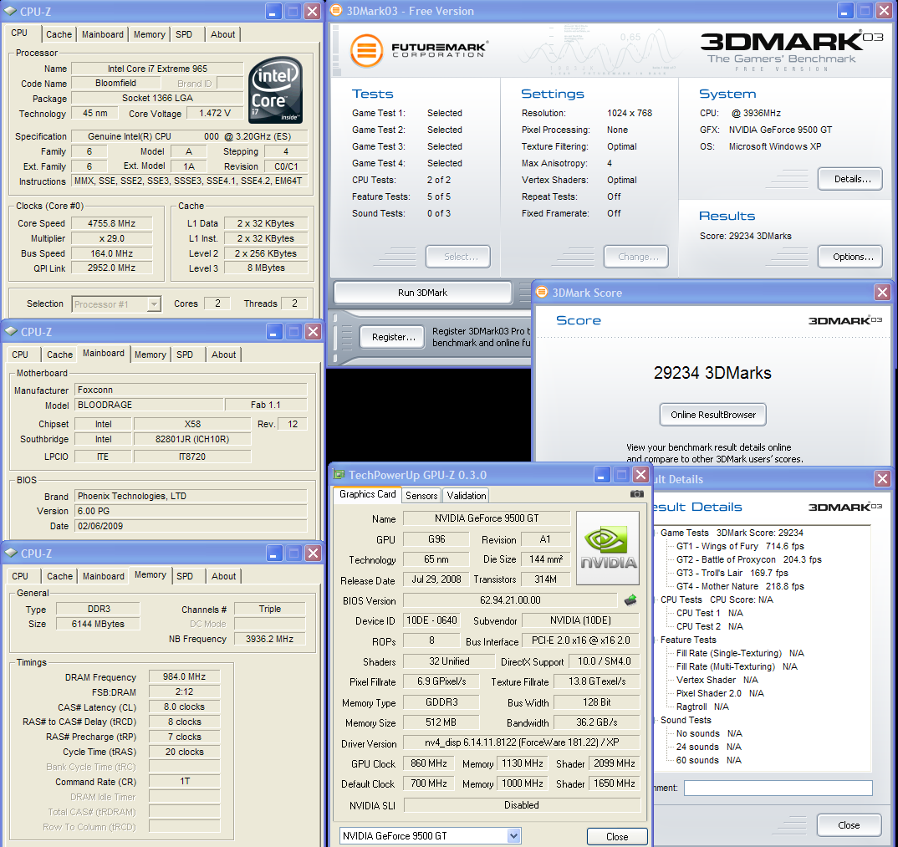Open the Cache tab in top CPU-Z

click(x=59, y=34)
